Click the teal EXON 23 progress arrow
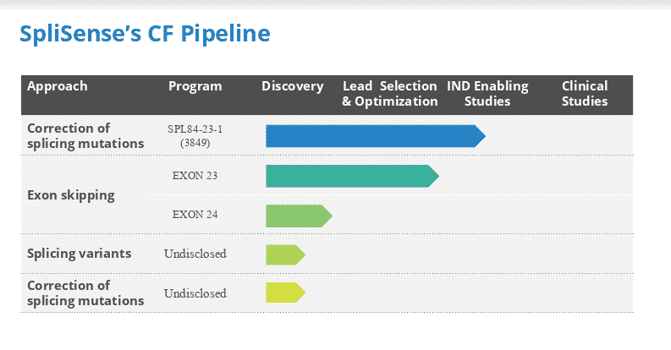The image size is (671, 350). click(353, 176)
